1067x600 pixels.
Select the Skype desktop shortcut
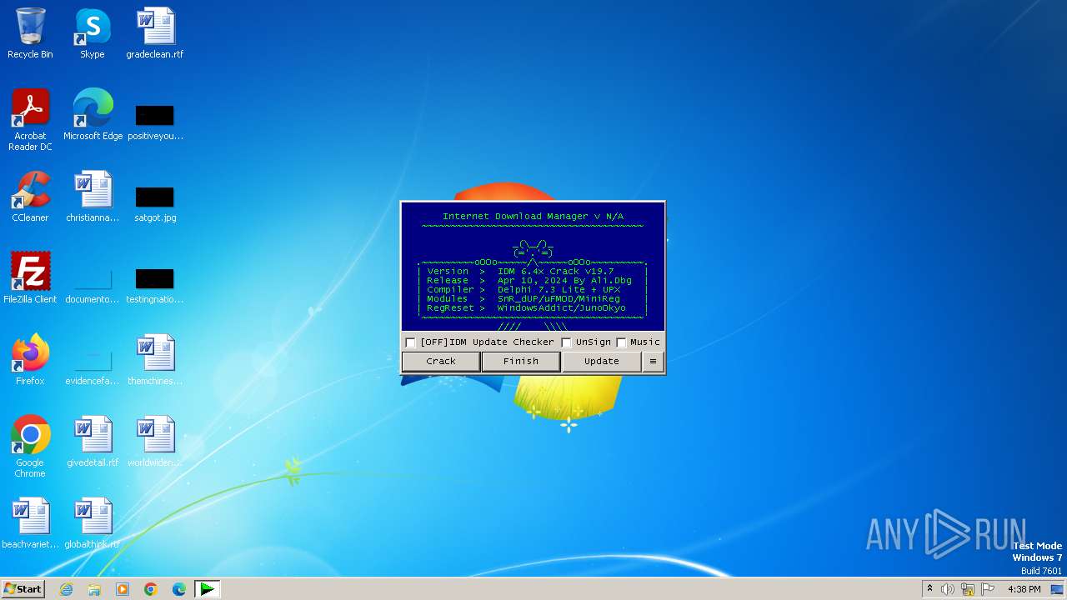click(x=93, y=33)
